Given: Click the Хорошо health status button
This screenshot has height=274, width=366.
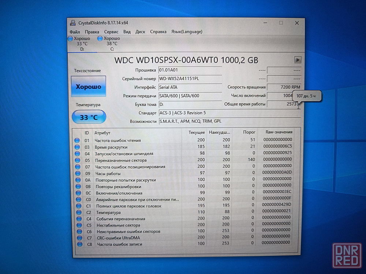Looking at the screenshot, I should pos(88,87).
